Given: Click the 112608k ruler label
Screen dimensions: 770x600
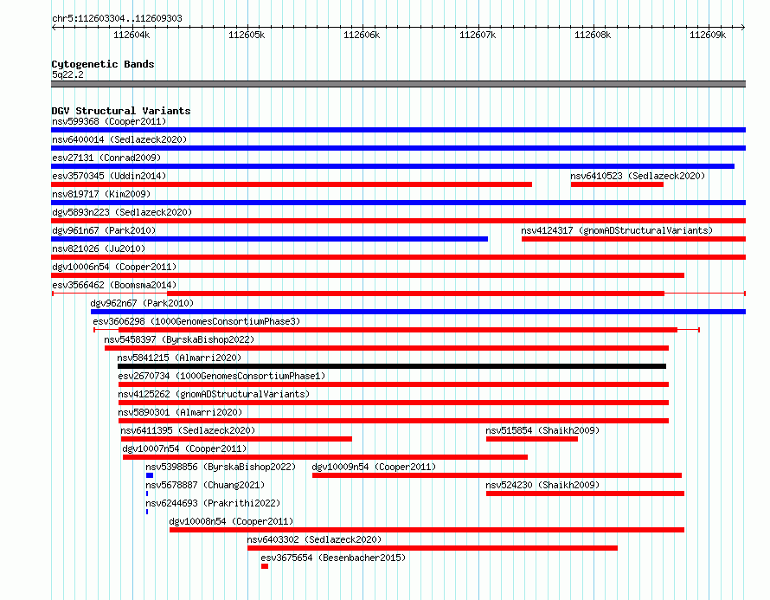Looking at the screenshot, I should pyautogui.click(x=593, y=35).
